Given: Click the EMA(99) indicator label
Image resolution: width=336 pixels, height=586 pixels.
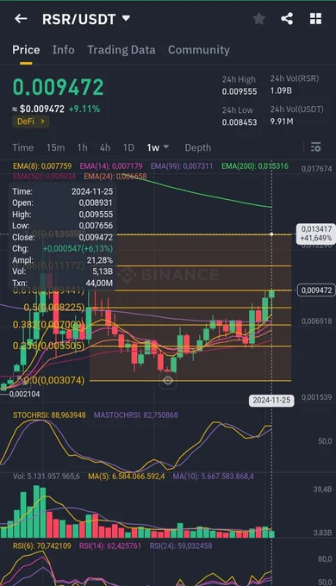Looking at the screenshot, I should point(182,166).
